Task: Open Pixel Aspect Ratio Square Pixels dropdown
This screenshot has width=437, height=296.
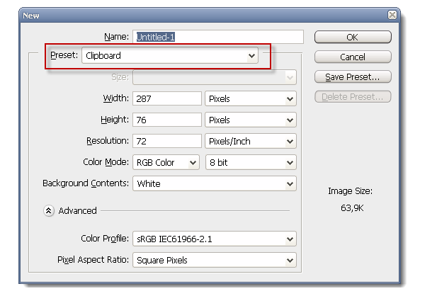Action: [215, 260]
